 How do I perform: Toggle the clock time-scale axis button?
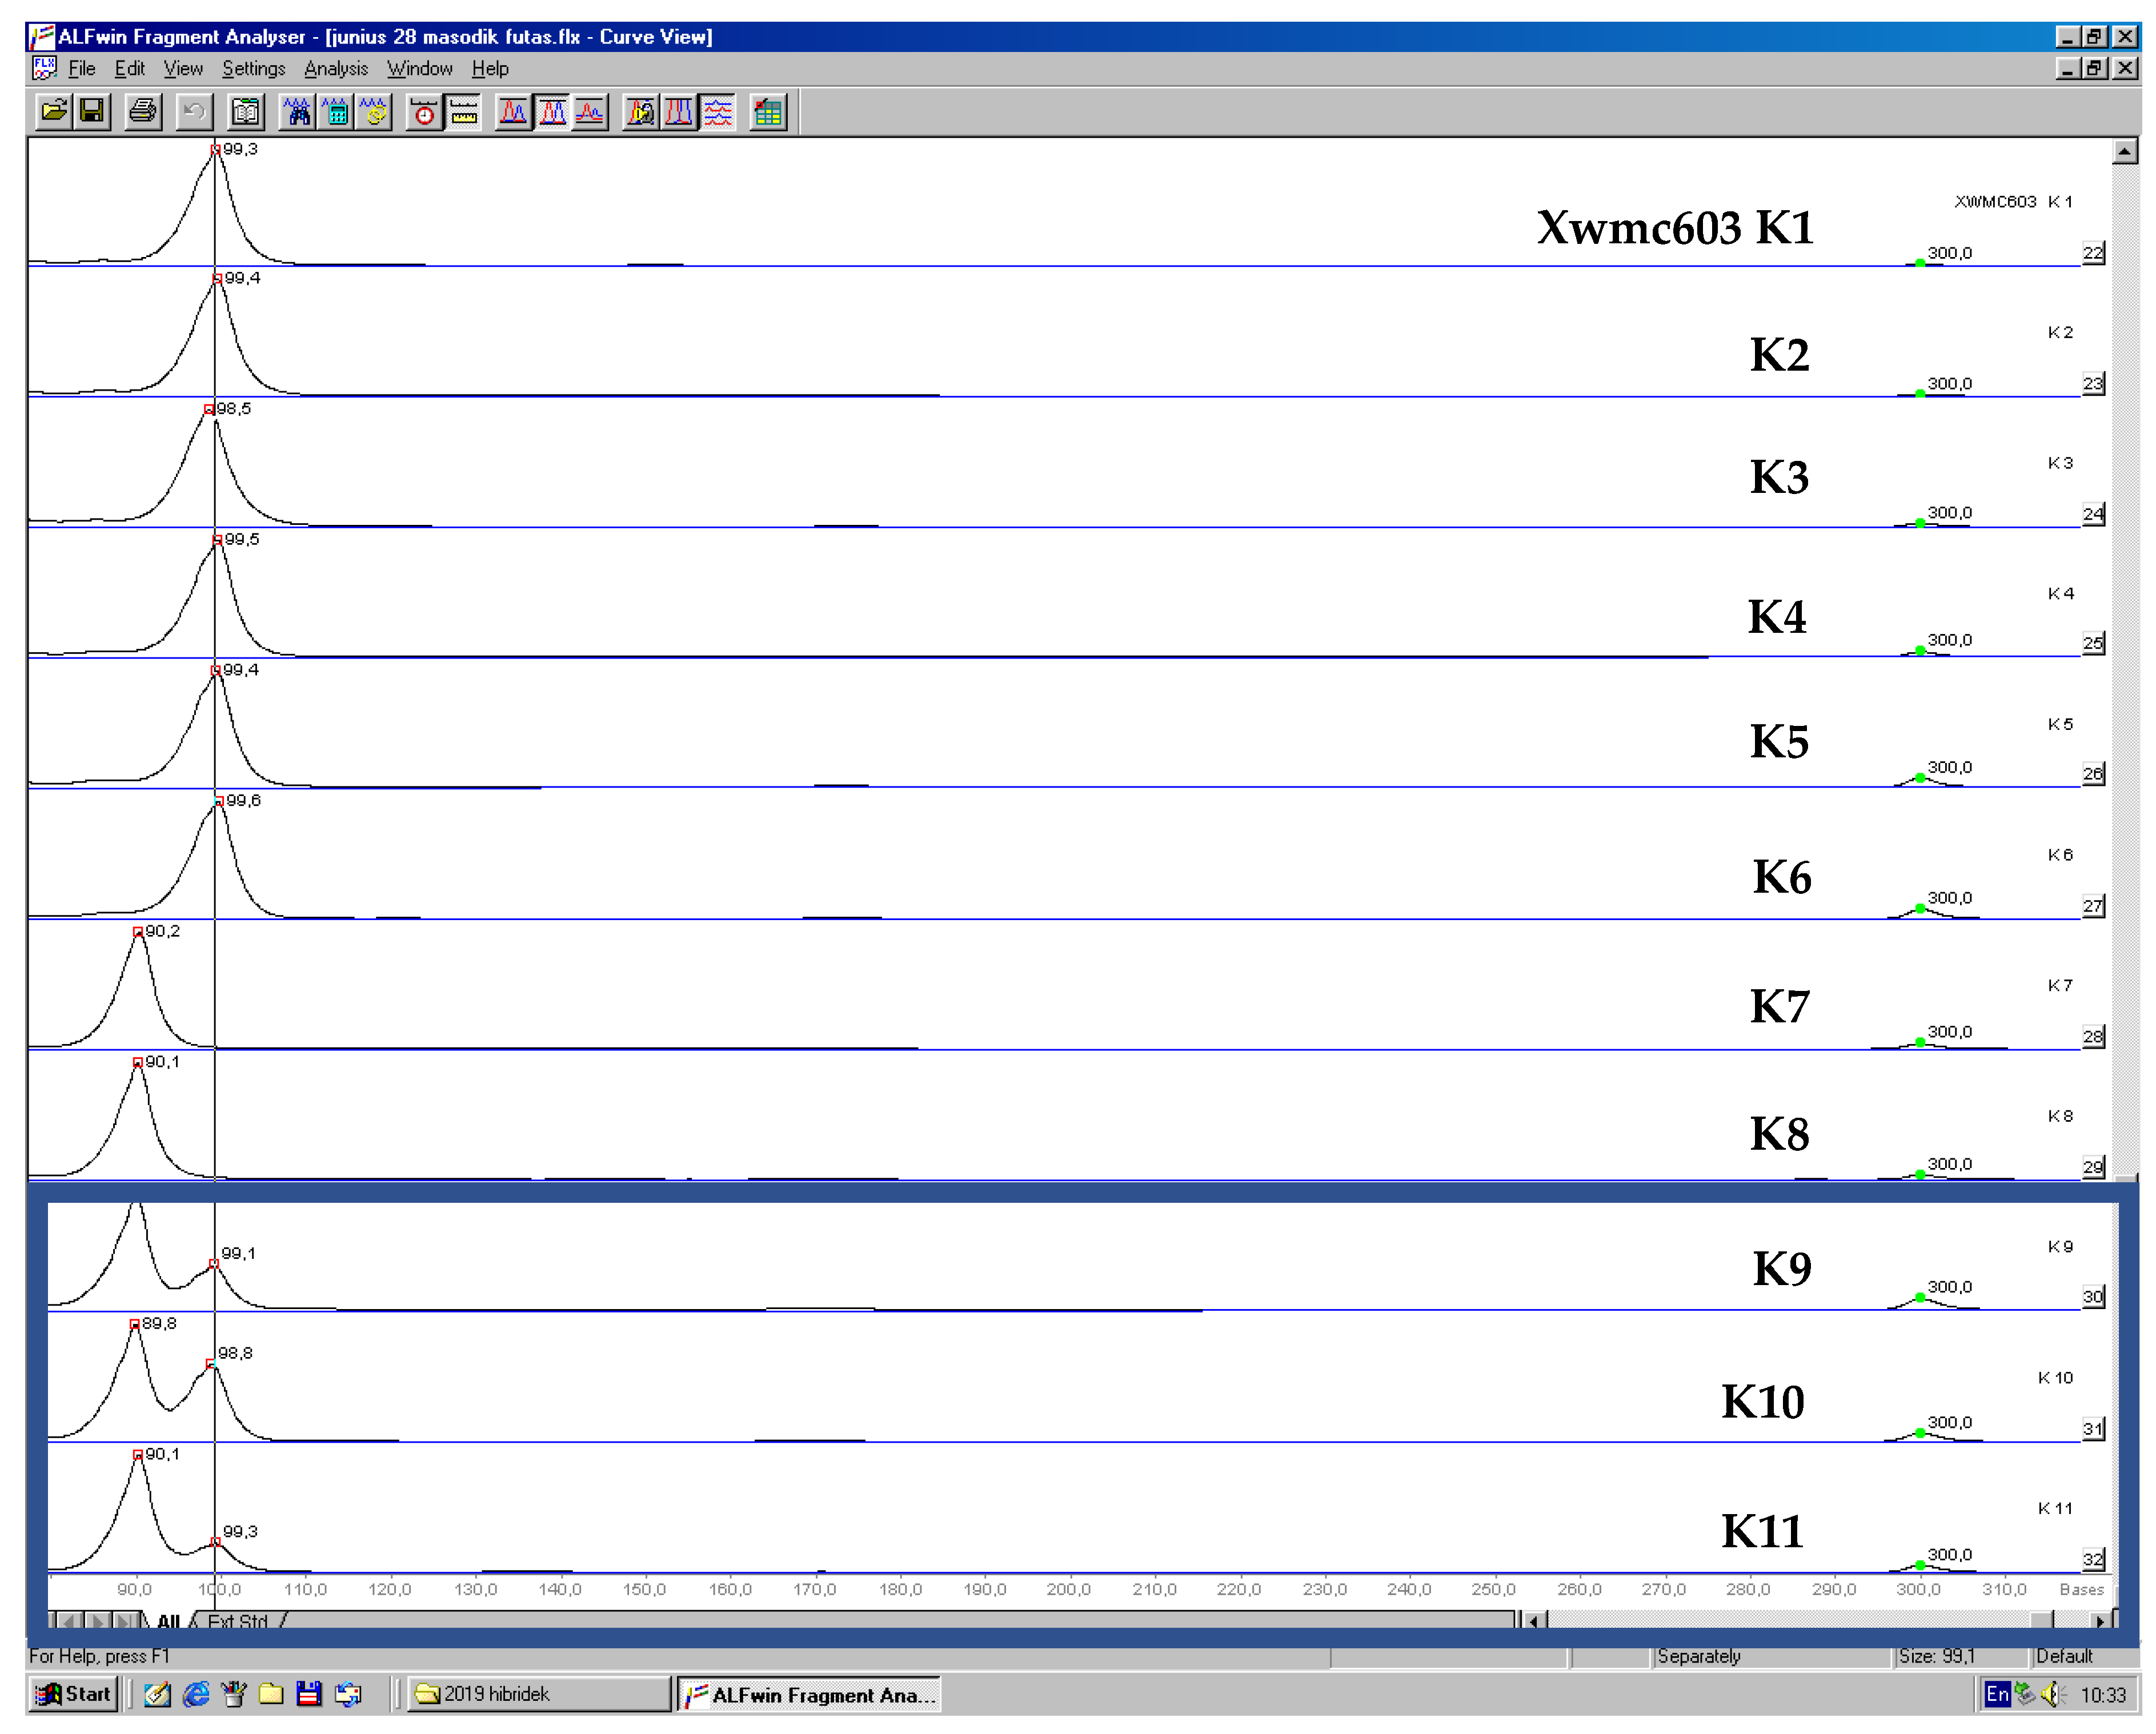coord(425,112)
